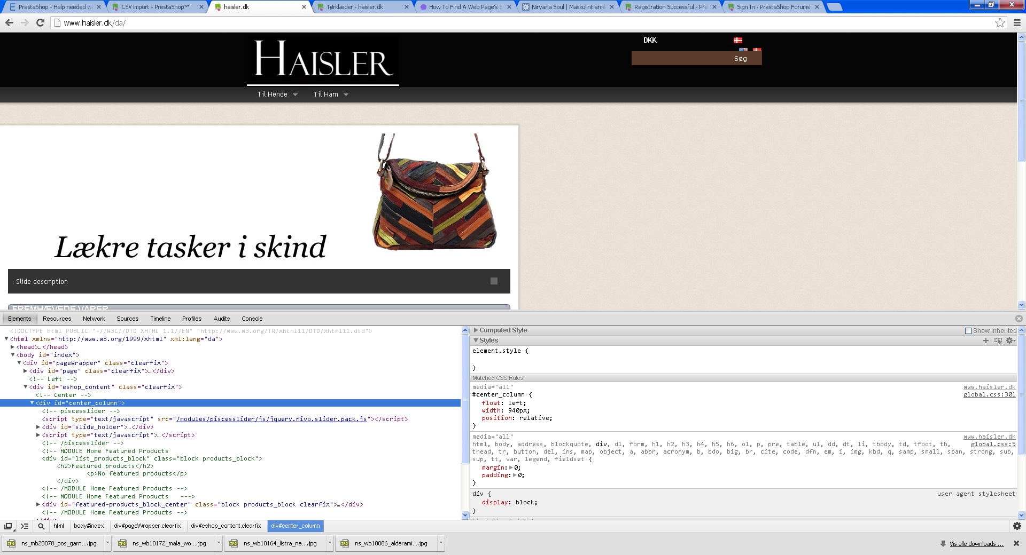Collapse the Styles section
Screen dimensions: 1026x555
[x=476, y=340]
